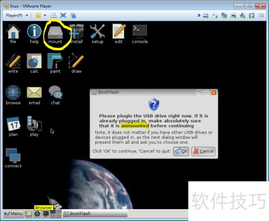The width and height of the screenshot is (269, 221).
Task: Click the sound card device icon
Action: pos(243,16)
